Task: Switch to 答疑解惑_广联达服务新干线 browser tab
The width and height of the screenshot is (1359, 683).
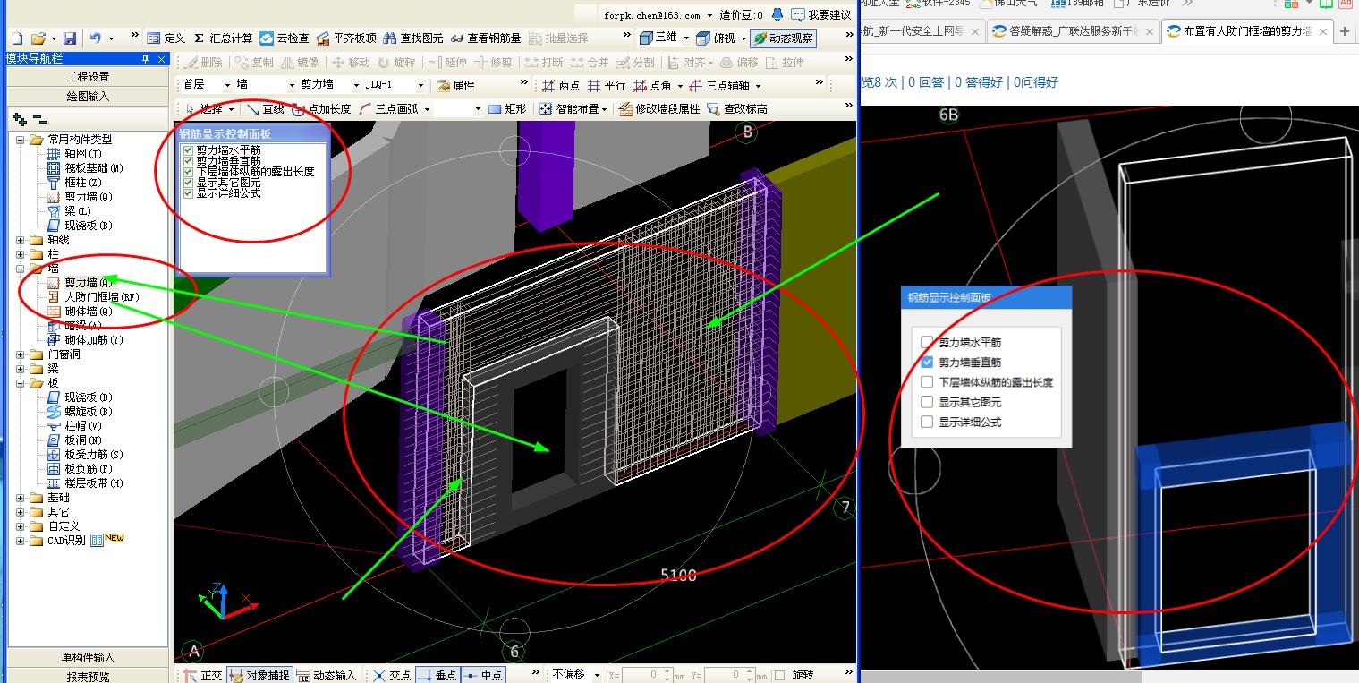Action: (x=1073, y=31)
